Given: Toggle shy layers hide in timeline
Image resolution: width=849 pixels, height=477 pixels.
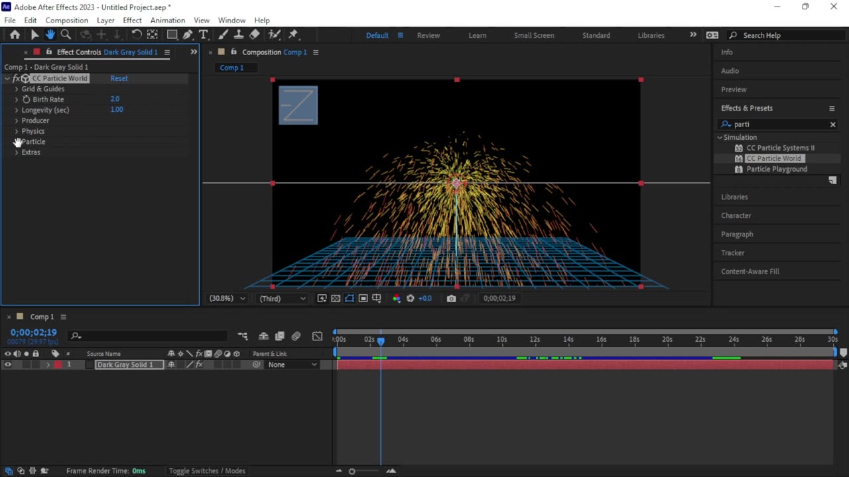Looking at the screenshot, I should point(263,337).
